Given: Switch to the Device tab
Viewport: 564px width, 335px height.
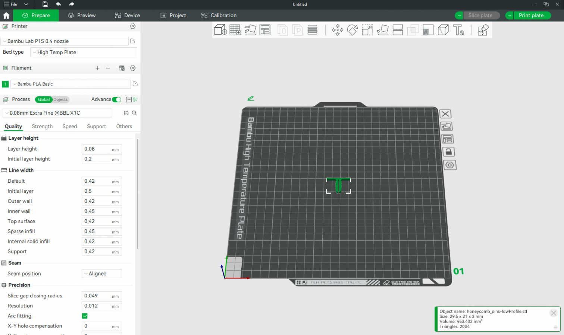Looking at the screenshot, I should point(128,15).
